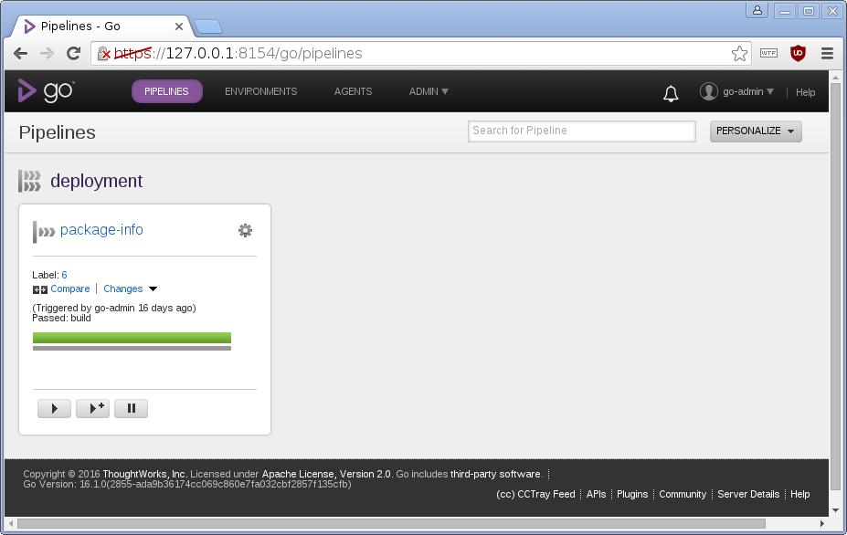Screen dimensions: 847x535
Task: Click the WTF extension icon
Action: point(768,53)
